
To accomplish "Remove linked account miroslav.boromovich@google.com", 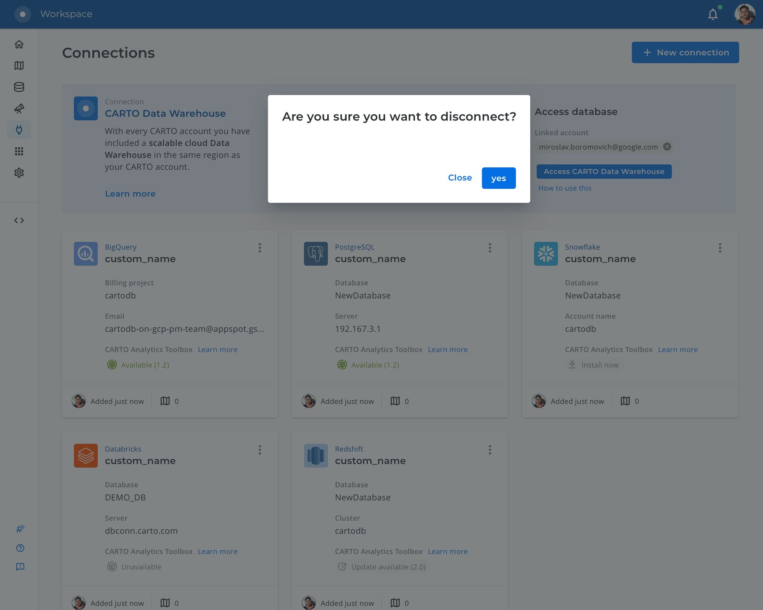I will [667, 147].
